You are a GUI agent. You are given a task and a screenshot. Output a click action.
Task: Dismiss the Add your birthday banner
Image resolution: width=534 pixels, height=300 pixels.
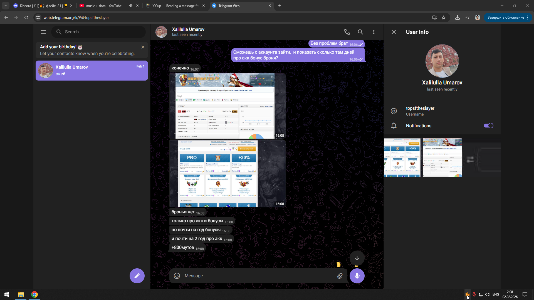coord(143,47)
